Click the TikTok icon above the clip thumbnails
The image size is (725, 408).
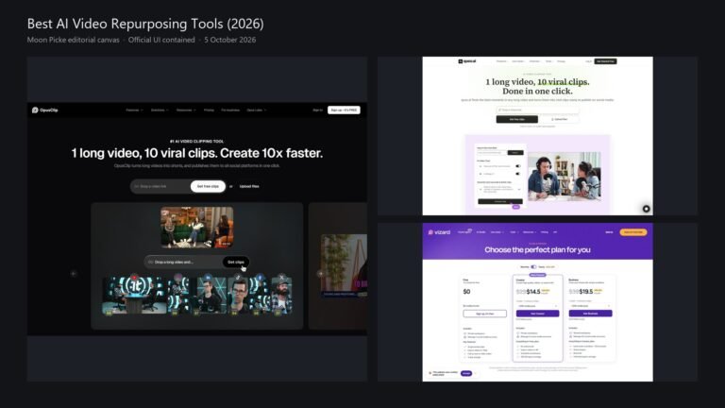click(x=238, y=278)
